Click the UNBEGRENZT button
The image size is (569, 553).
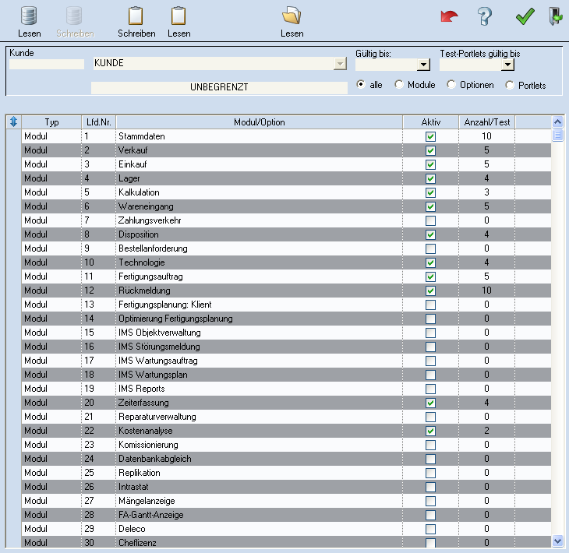pyautogui.click(x=219, y=87)
